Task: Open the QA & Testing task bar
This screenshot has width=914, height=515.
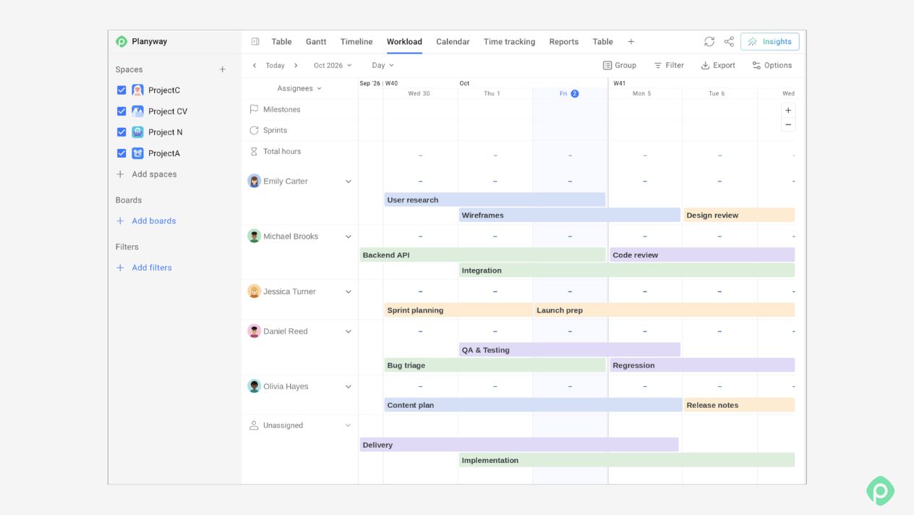Action: pyautogui.click(x=570, y=350)
